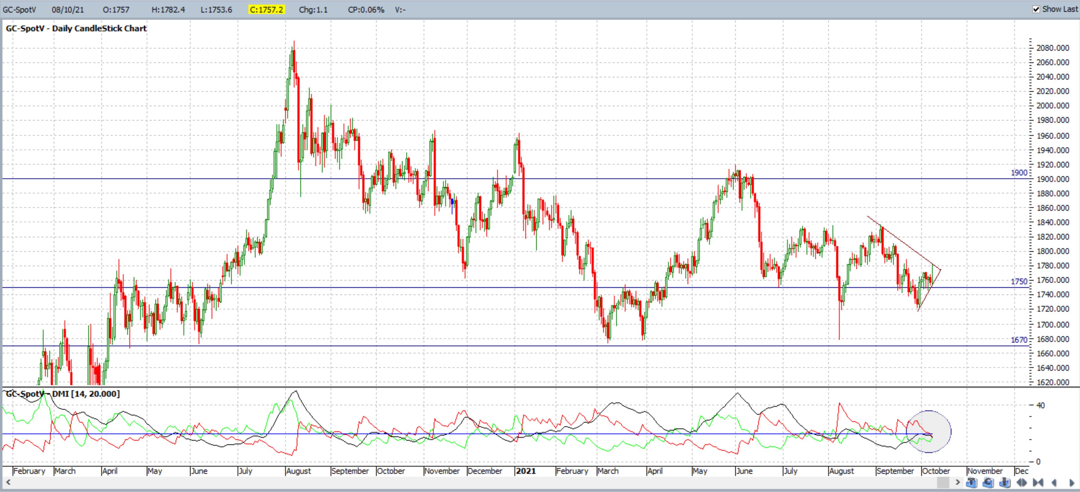Image resolution: width=1080 pixels, height=492 pixels.
Task: Click the low value L:1753.6
Action: [x=216, y=10]
